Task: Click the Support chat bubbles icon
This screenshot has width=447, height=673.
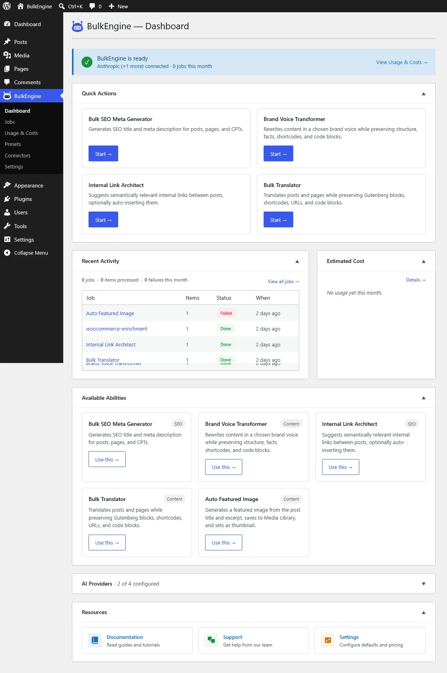Action: (x=211, y=640)
